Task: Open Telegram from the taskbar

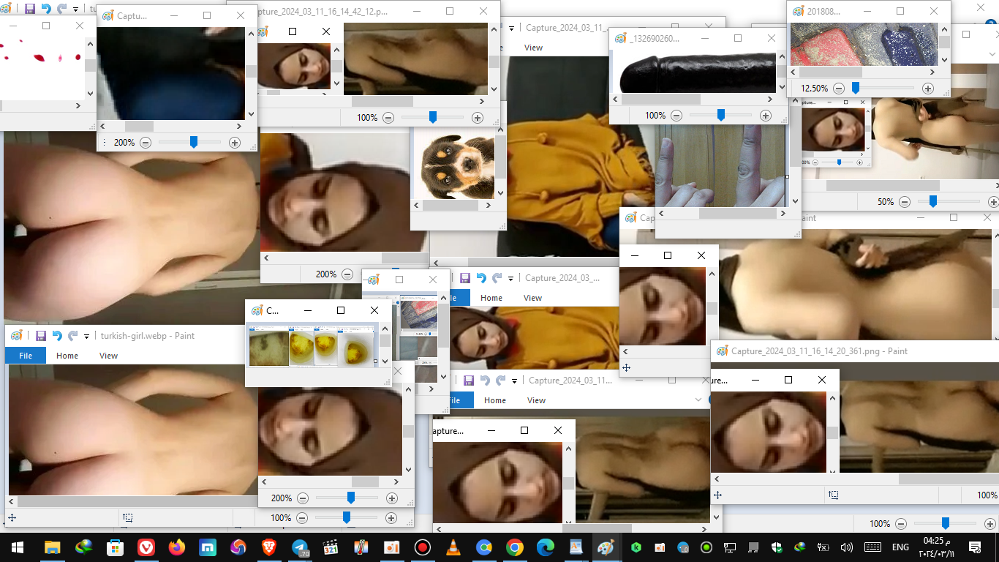Action: pyautogui.click(x=300, y=547)
